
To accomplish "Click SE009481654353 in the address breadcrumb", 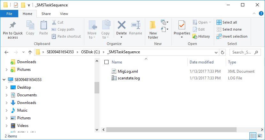I will point(60,52).
